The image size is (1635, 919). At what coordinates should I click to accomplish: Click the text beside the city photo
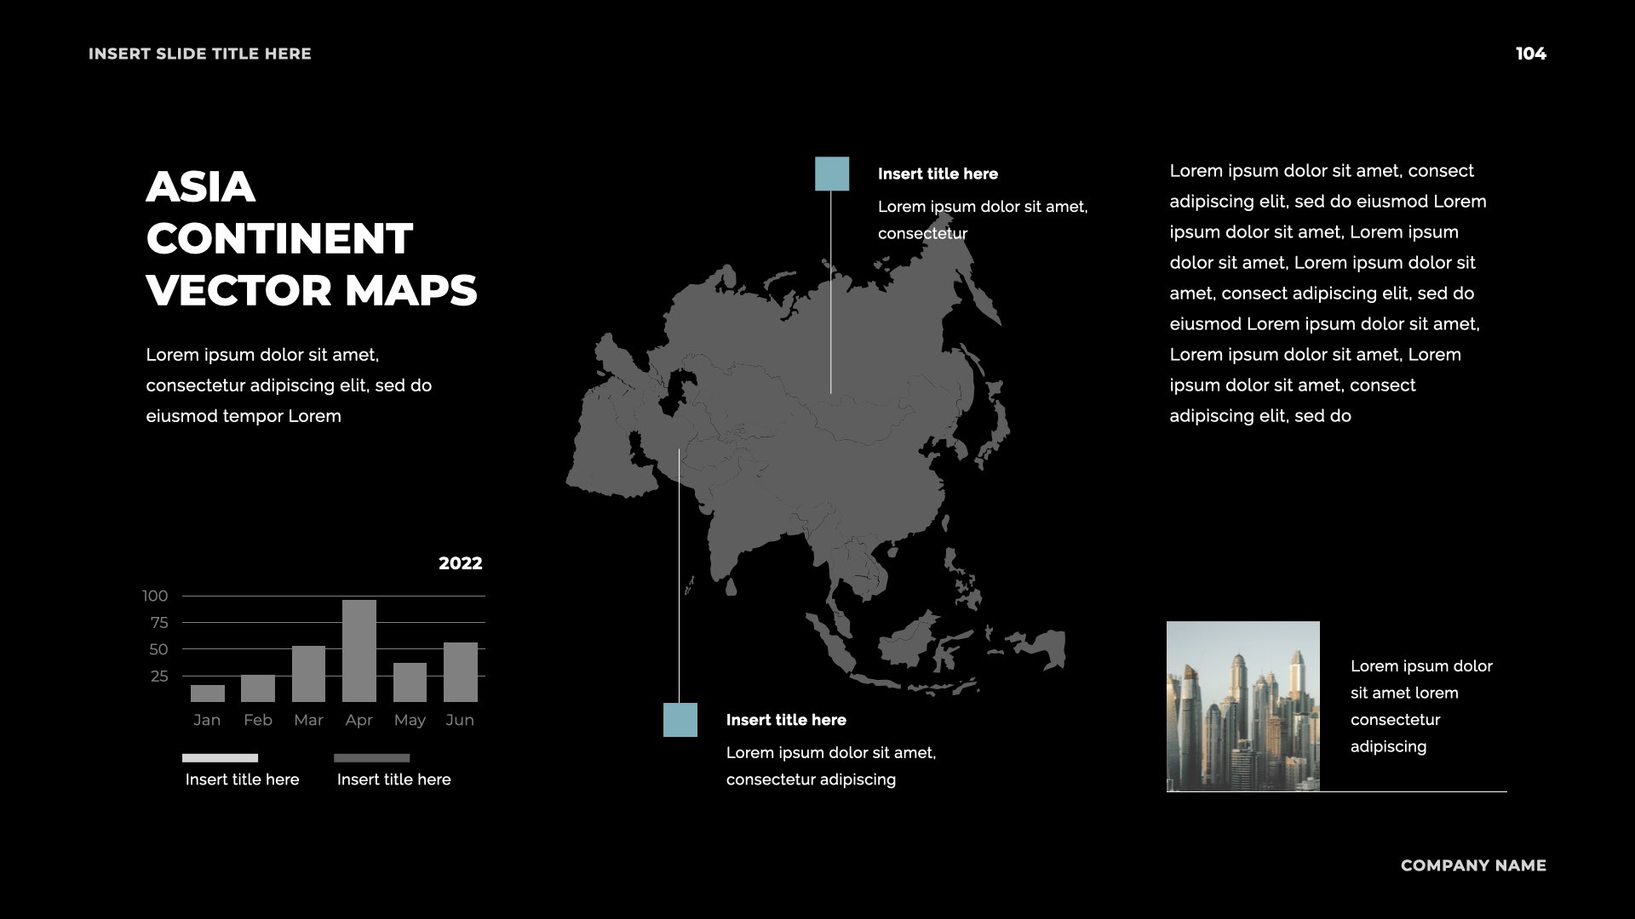tap(1420, 706)
